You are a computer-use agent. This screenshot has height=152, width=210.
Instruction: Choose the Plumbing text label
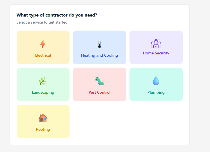(156, 92)
